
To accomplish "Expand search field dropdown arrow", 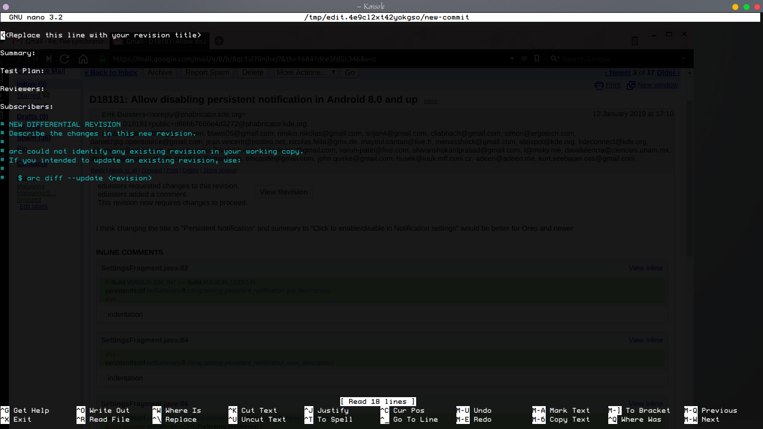I will pos(684,59).
